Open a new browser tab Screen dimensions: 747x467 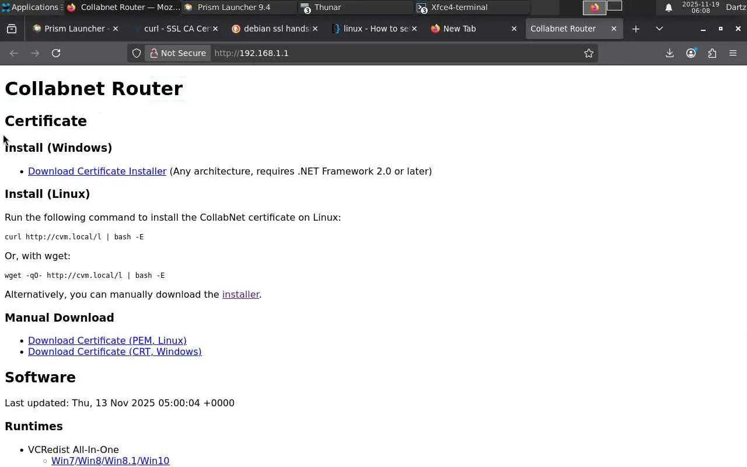point(636,29)
